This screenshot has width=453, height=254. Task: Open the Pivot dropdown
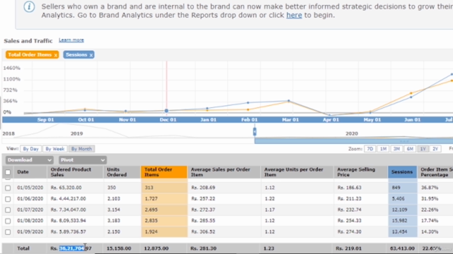point(83,160)
